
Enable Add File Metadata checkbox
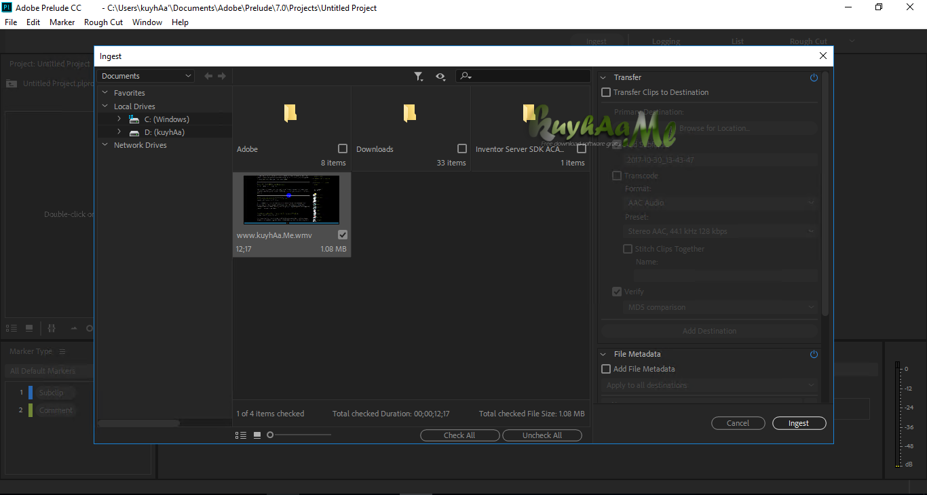[606, 369]
